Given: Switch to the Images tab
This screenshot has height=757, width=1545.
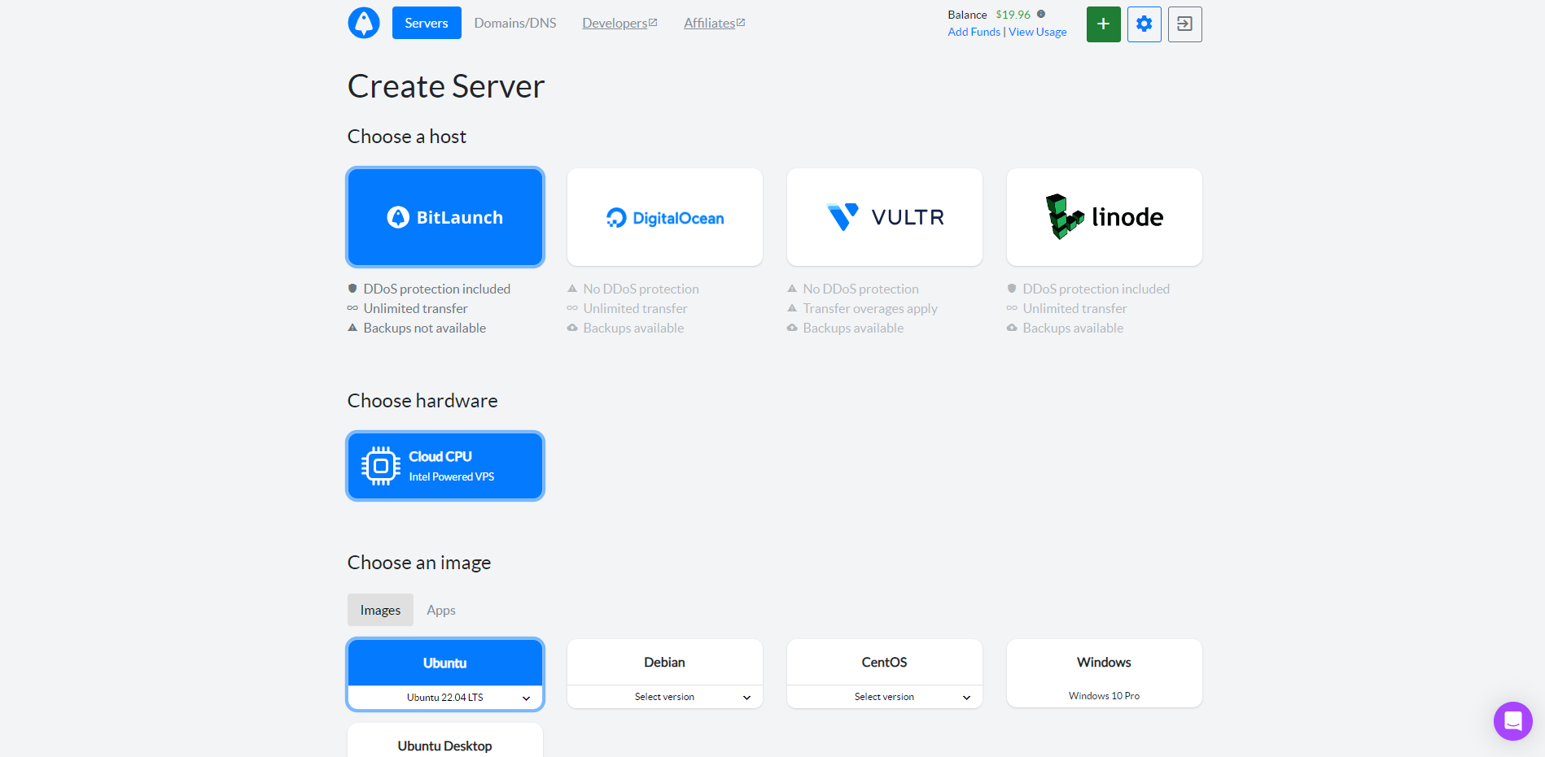Looking at the screenshot, I should coord(380,610).
